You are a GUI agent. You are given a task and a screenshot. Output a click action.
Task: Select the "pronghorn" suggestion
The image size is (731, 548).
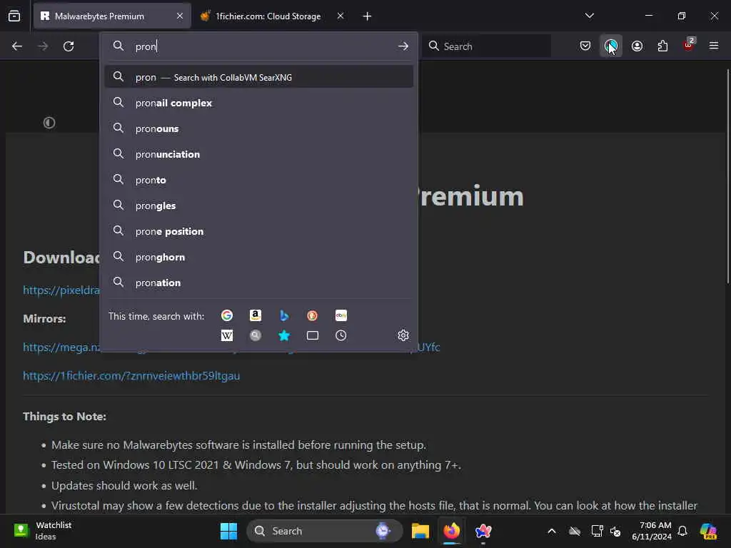pos(258,257)
